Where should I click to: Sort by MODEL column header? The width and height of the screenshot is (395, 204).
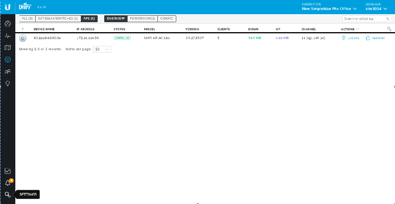[x=149, y=29]
